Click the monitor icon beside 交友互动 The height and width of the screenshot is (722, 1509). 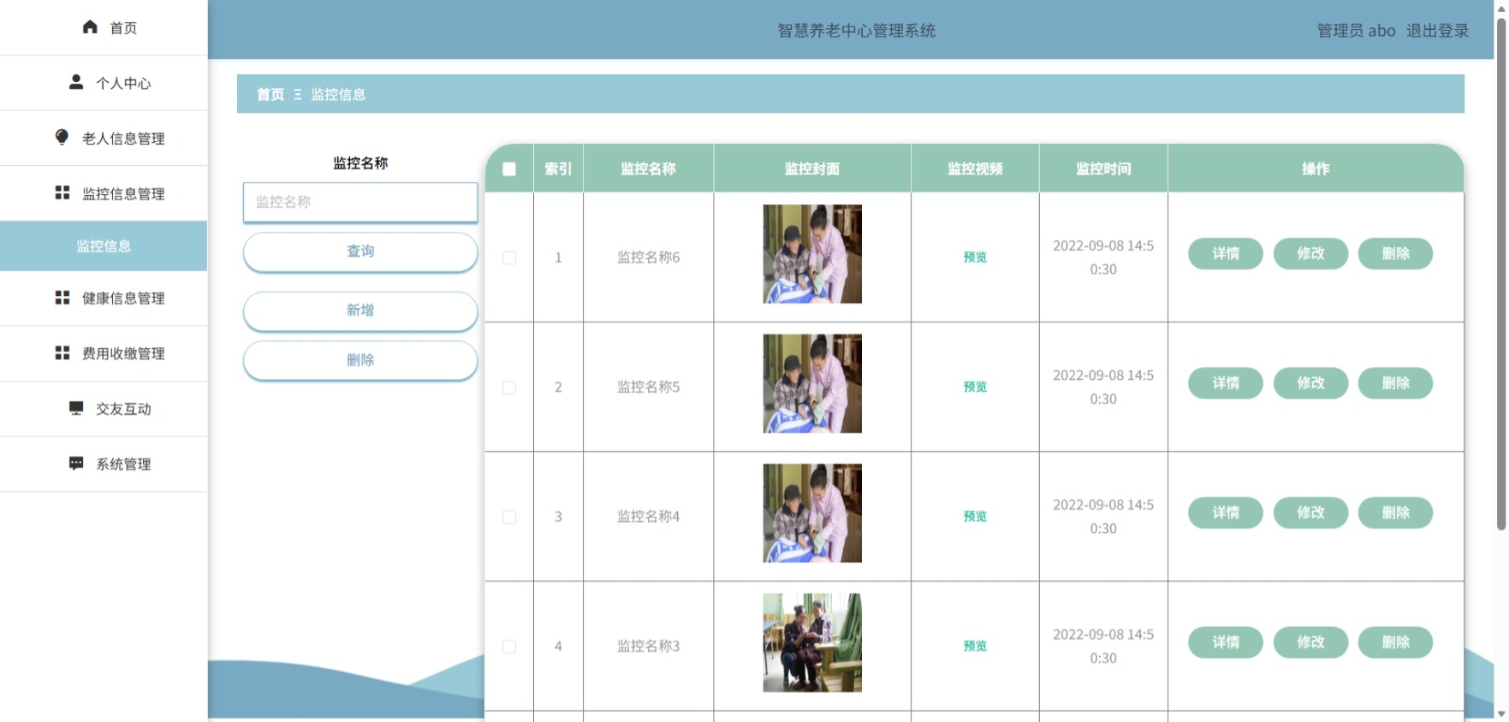(76, 408)
